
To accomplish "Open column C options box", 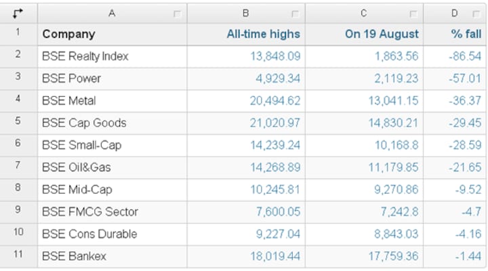I will tap(413, 14).
